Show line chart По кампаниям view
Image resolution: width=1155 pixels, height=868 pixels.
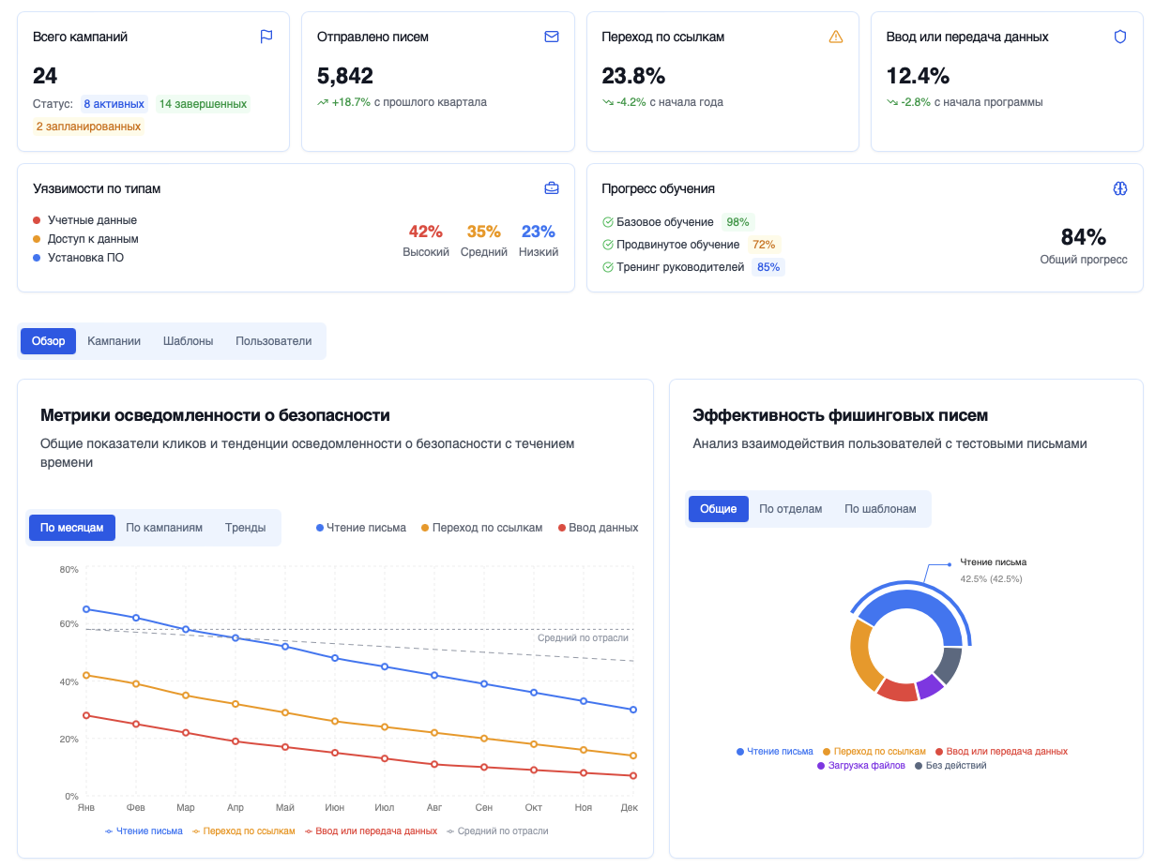click(x=164, y=528)
